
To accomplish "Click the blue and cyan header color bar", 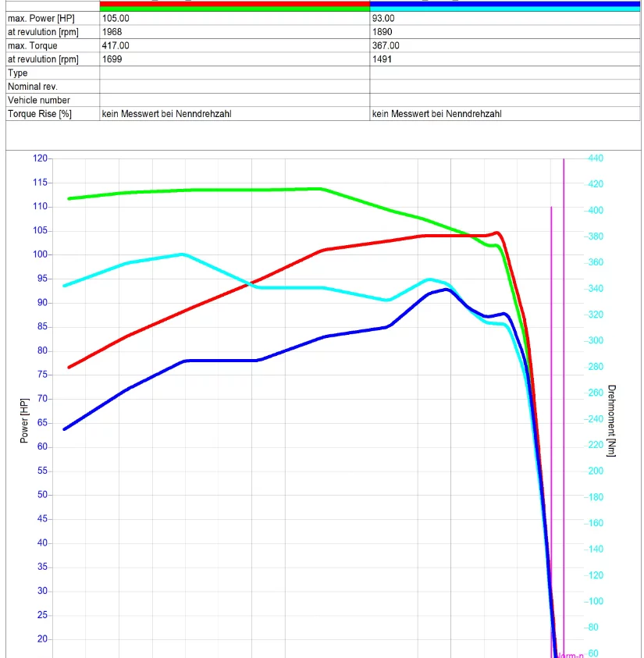I will (505, 5).
